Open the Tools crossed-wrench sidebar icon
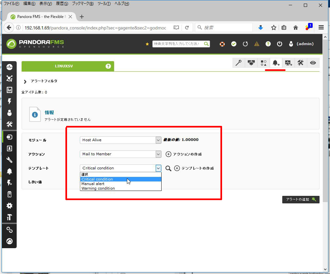 click(9, 124)
